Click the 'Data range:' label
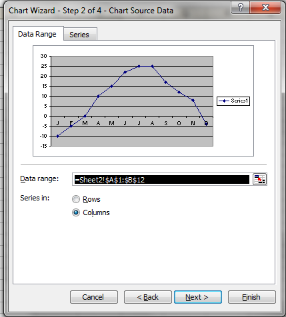286x317 pixels. coord(39,178)
